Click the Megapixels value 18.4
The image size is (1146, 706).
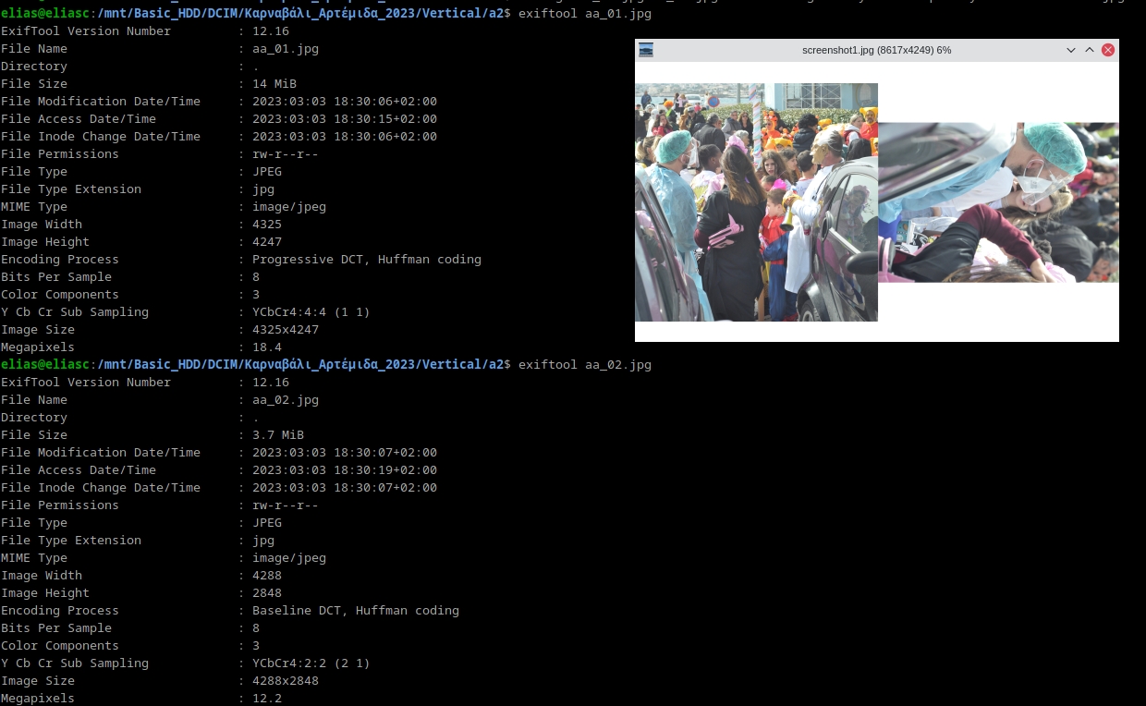pos(266,347)
